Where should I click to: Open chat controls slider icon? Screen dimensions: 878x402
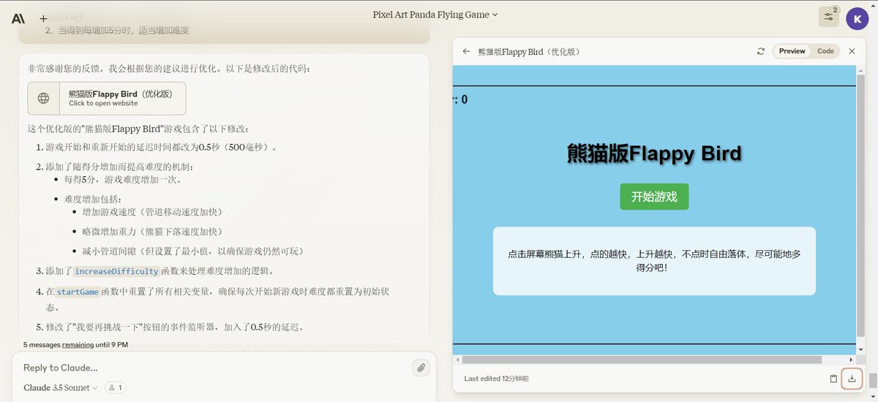click(828, 17)
